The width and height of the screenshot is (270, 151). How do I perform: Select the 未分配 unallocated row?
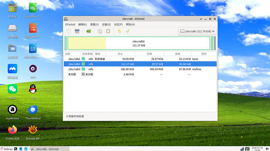coord(140,75)
